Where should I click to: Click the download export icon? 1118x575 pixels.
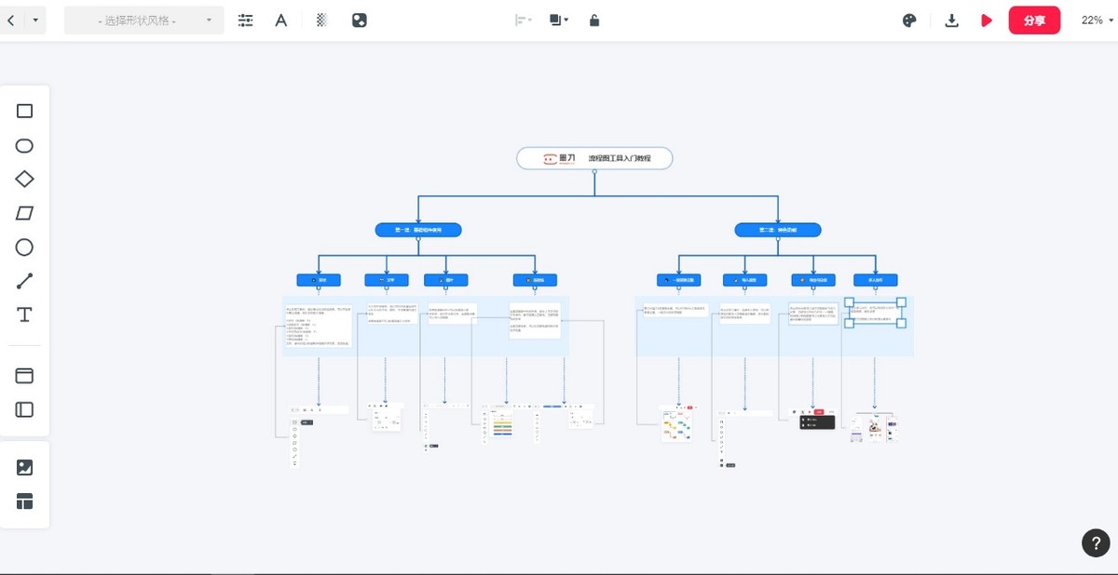tap(951, 20)
